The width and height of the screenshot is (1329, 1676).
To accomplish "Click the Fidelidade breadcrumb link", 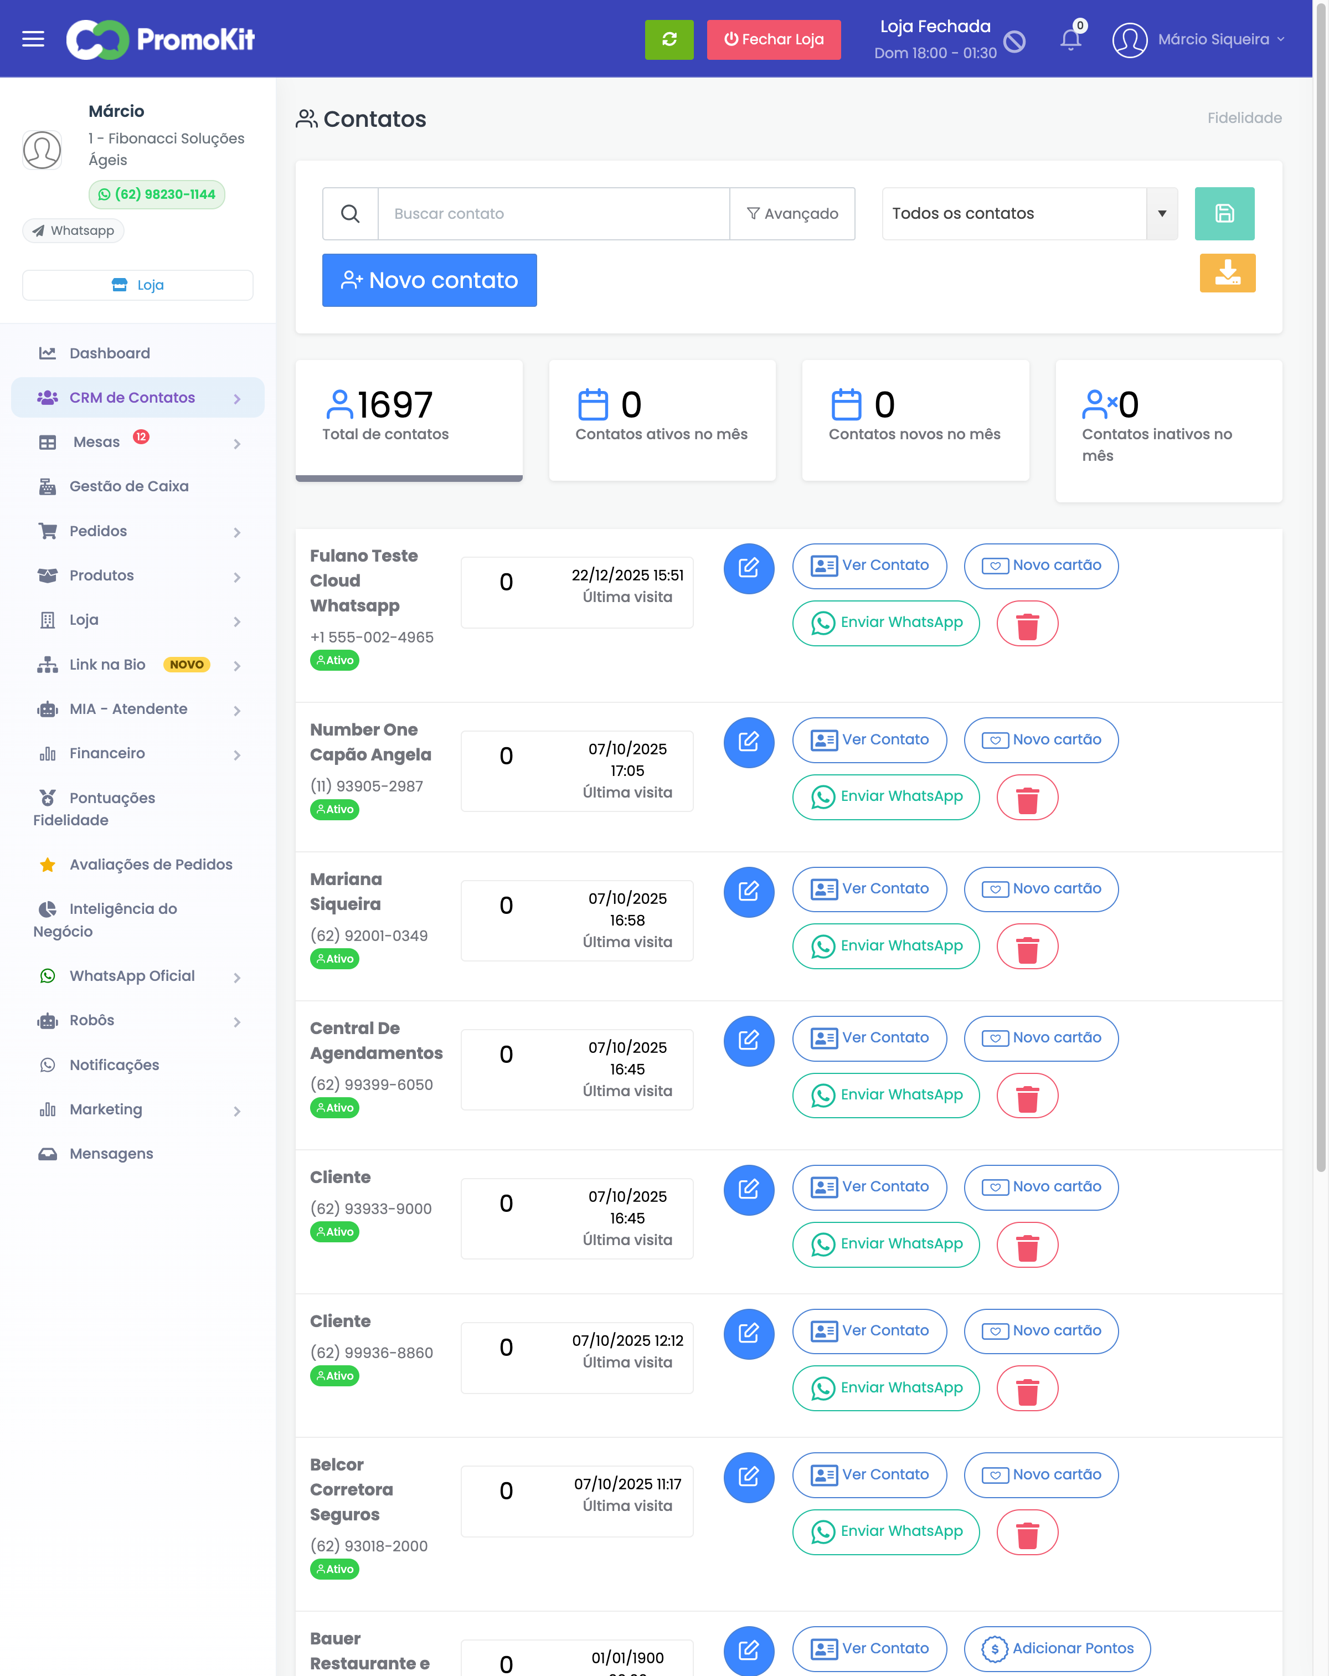I will pyautogui.click(x=1244, y=118).
